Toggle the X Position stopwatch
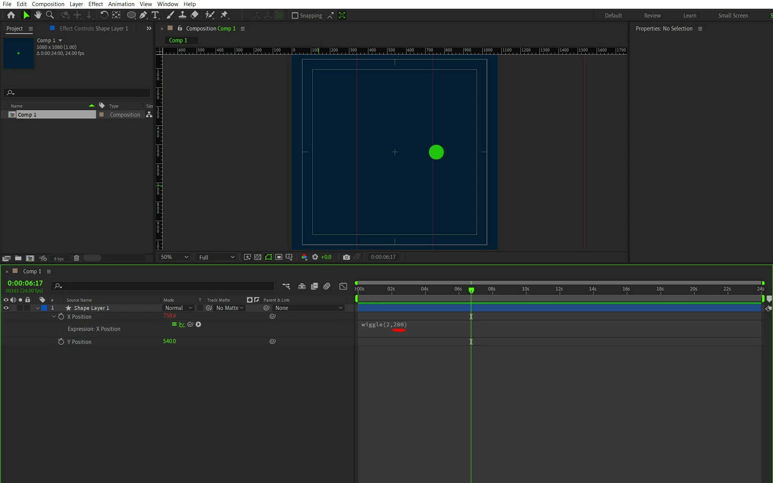Image resolution: width=773 pixels, height=483 pixels. pos(61,316)
